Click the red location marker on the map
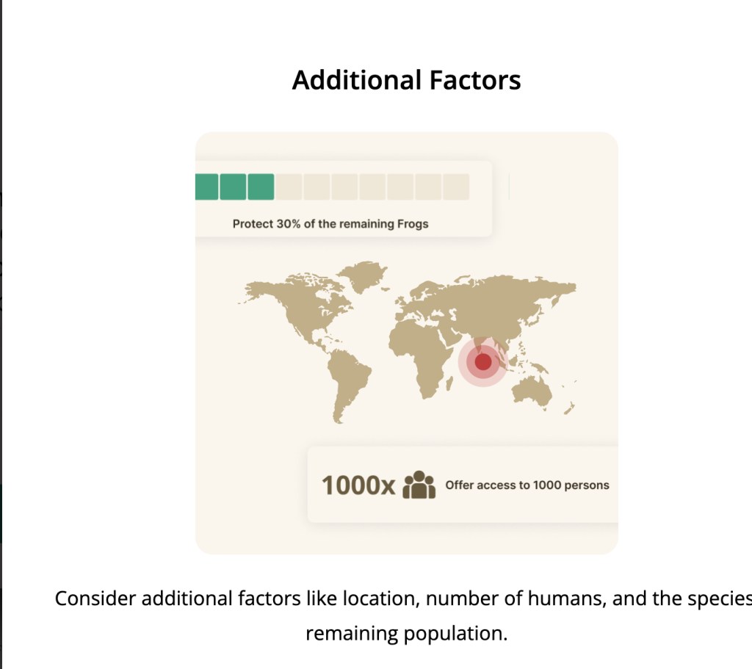The width and height of the screenshot is (752, 669). [x=482, y=361]
